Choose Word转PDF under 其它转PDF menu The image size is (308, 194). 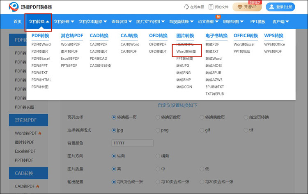point(71,45)
